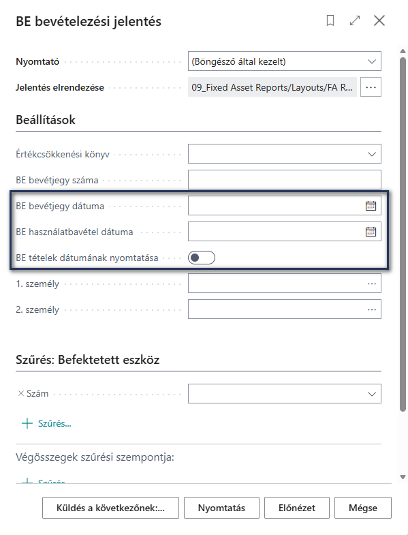Remove the Szám filter with the X icon
408x535 pixels.
[21, 393]
